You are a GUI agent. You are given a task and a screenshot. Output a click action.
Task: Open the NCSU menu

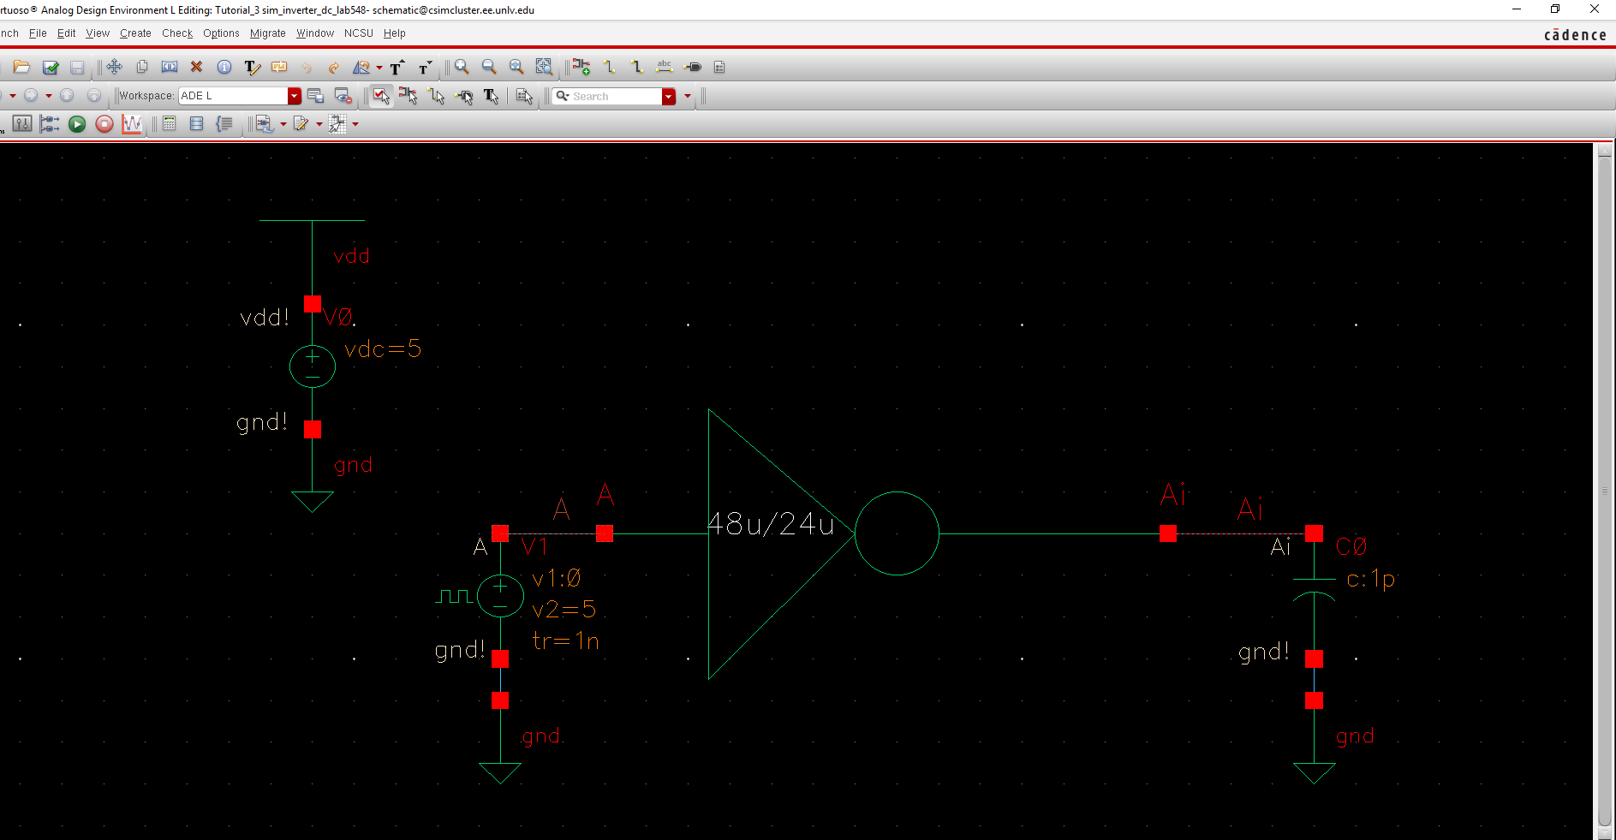pyautogui.click(x=358, y=33)
